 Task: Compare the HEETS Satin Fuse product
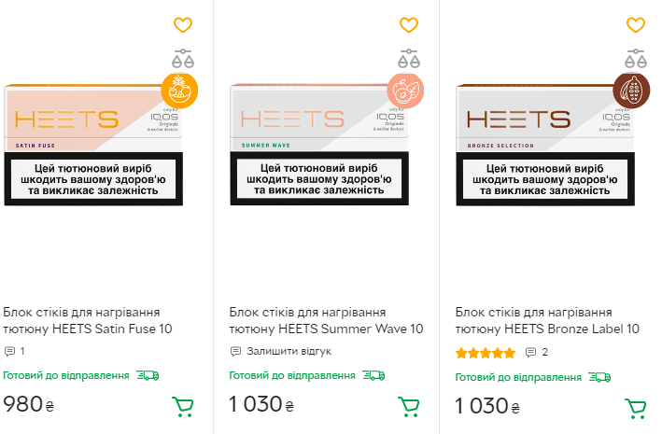point(183,57)
